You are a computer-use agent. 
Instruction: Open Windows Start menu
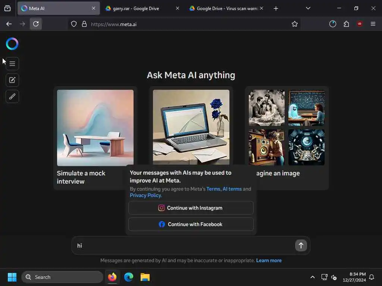12,277
